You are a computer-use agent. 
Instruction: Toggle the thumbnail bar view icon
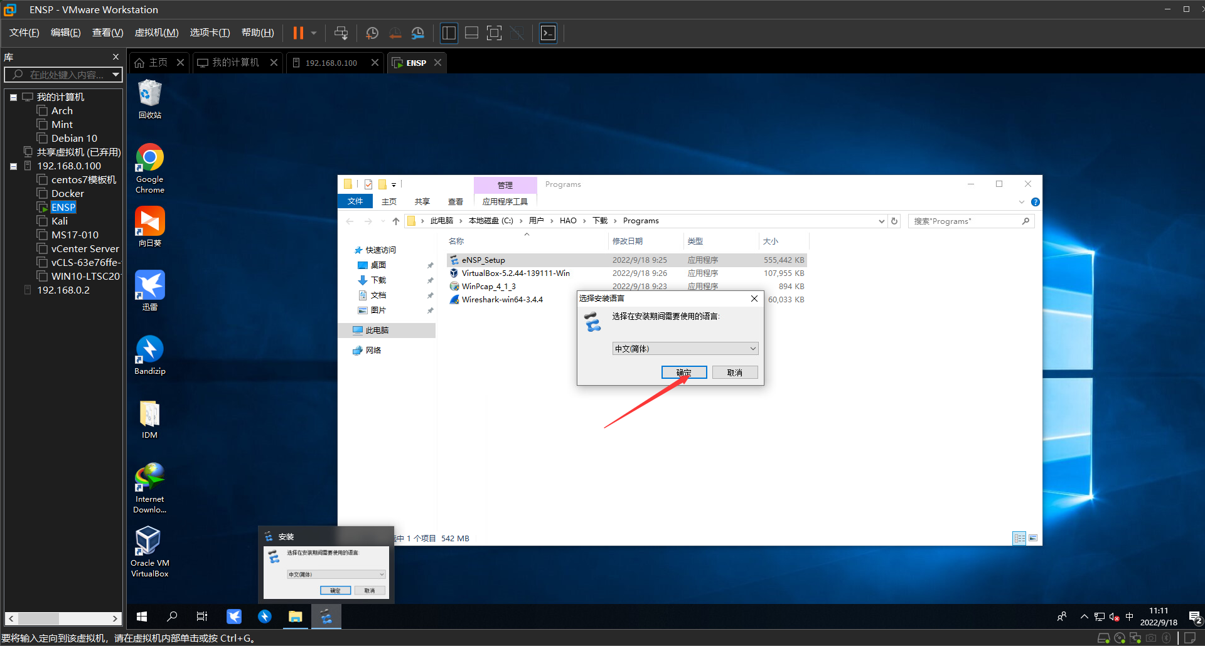pos(471,33)
